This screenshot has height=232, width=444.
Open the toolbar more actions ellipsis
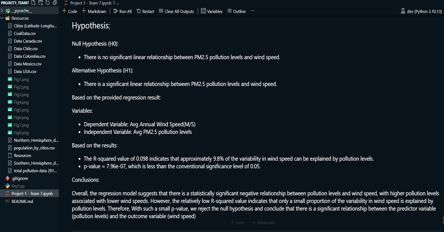coord(252,11)
